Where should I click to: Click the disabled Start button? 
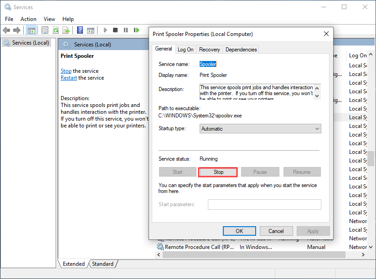point(177,172)
